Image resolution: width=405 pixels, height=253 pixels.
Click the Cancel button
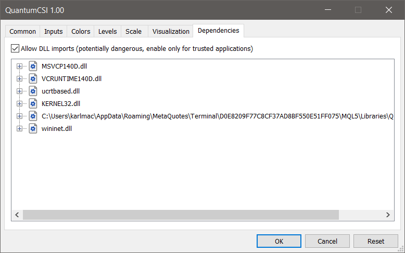(327, 241)
